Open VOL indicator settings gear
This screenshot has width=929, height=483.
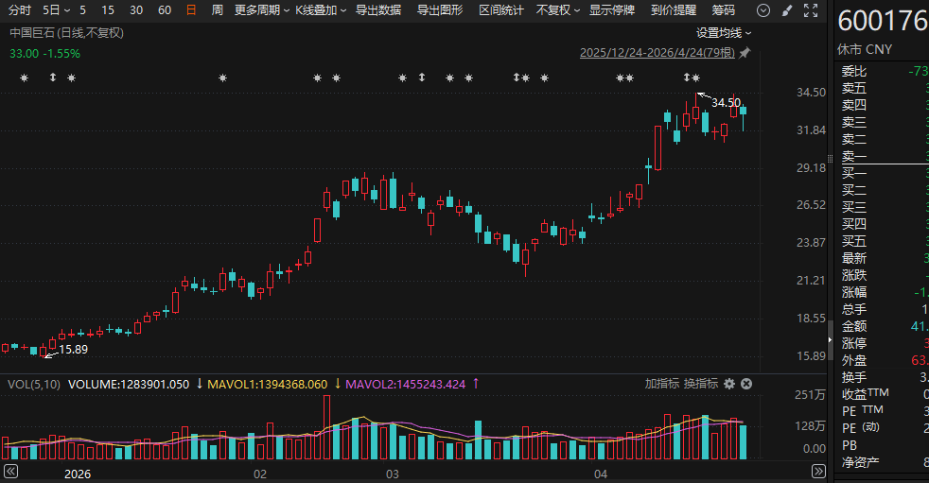point(729,384)
